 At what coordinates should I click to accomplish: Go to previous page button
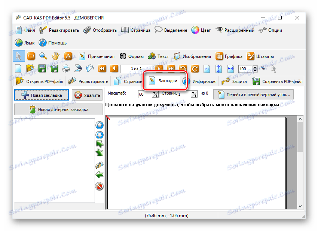[x=114, y=69]
